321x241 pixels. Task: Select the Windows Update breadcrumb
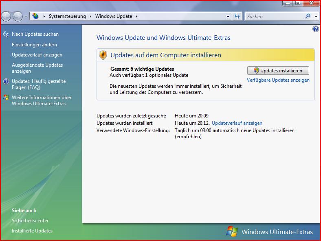(x=113, y=16)
